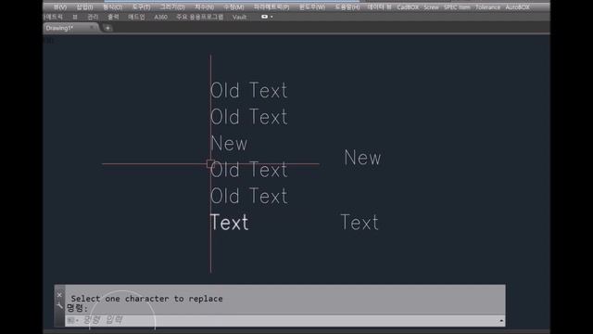Switch to the A360 ribbon tab
593x334 pixels.
click(160, 17)
